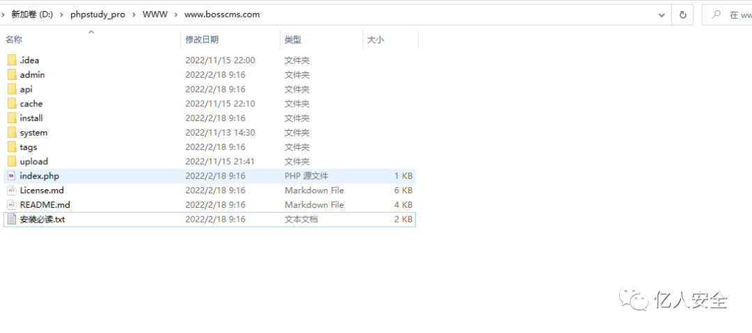The width and height of the screenshot is (752, 333).
Task: Select the system folder name
Action: click(33, 133)
